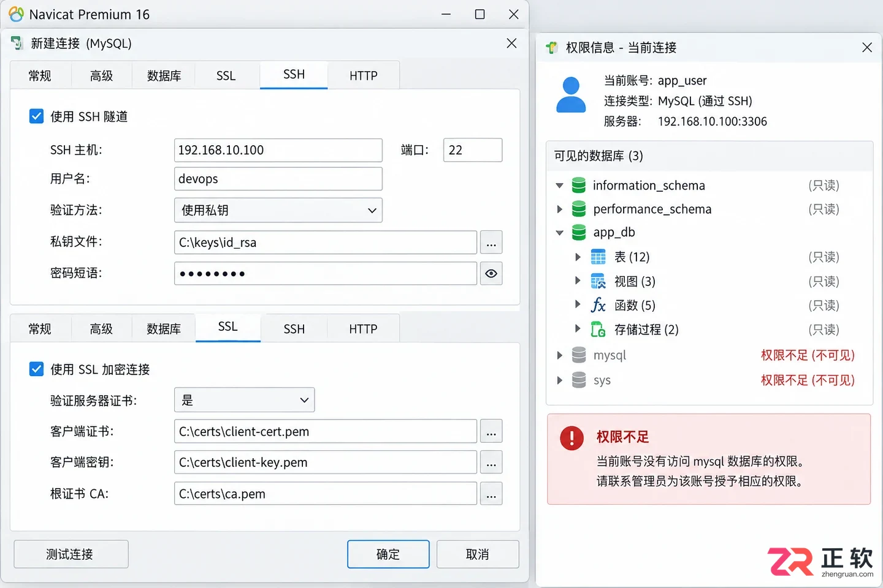The width and height of the screenshot is (883, 588).
Task: Collapse the information_schema tree node
Action: 559,186
